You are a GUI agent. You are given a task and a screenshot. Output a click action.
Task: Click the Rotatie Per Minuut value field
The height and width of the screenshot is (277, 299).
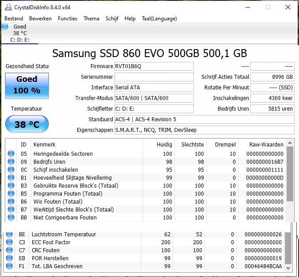tap(273, 88)
